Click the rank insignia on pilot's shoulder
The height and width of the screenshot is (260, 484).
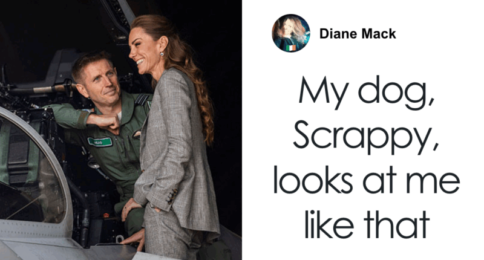pos(141,99)
